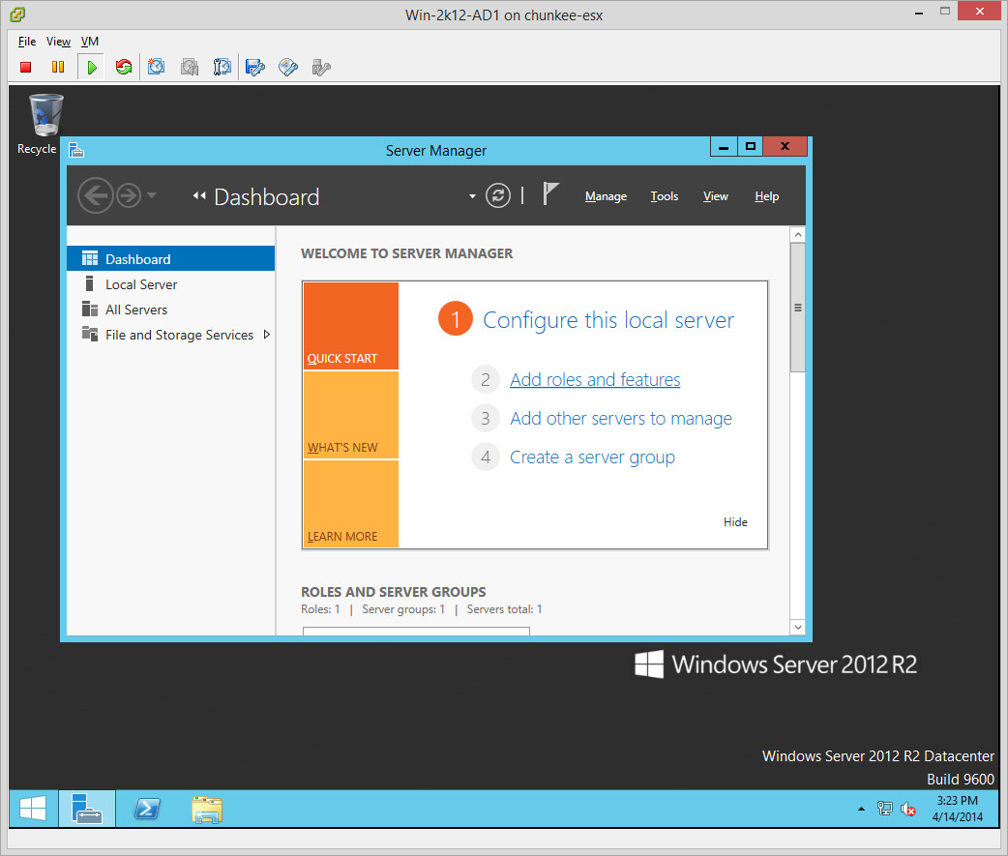Image resolution: width=1008 pixels, height=856 pixels.
Task: Click the floppy drive connection icon
Action: point(254,67)
